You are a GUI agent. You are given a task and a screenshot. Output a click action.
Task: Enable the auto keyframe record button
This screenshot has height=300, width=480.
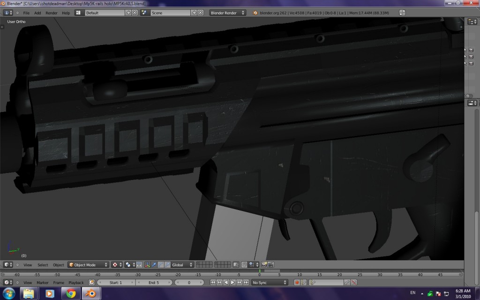click(297, 283)
